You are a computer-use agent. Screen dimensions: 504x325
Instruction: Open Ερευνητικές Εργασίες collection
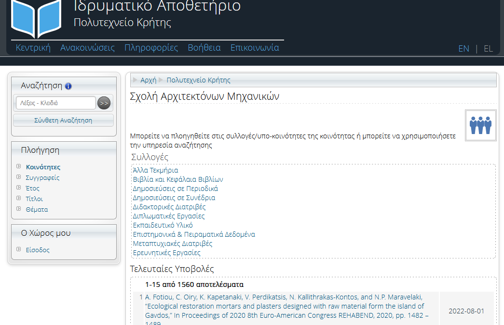167,253
